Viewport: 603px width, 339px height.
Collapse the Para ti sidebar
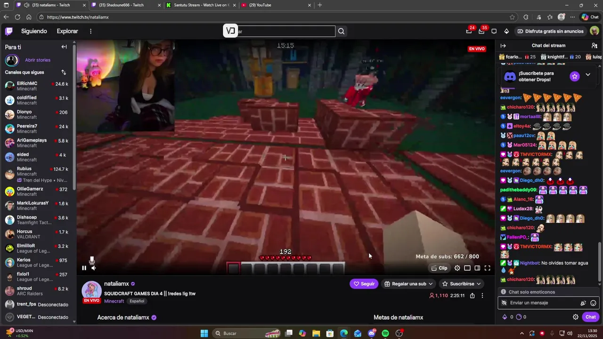[x=64, y=47]
